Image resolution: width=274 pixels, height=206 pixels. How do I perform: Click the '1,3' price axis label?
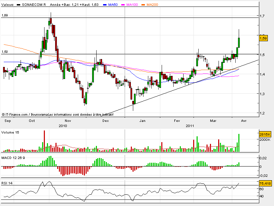[262, 94]
